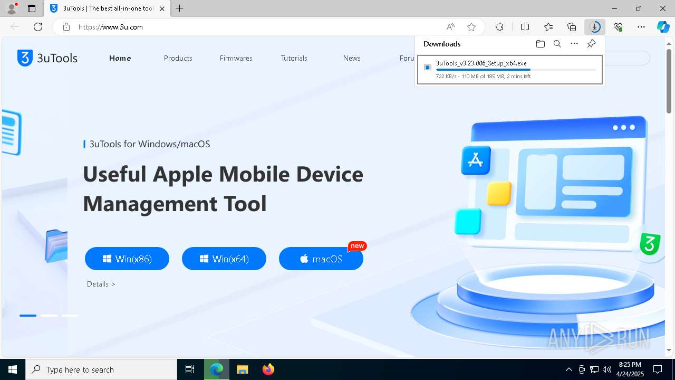Open Task View on the taskbar
This screenshot has height=380, width=675.
click(x=190, y=369)
